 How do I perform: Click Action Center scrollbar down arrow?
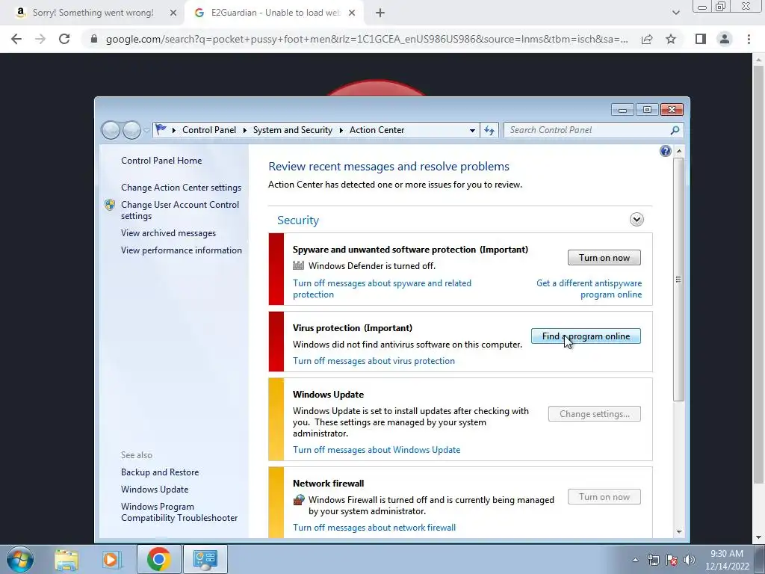point(678,532)
